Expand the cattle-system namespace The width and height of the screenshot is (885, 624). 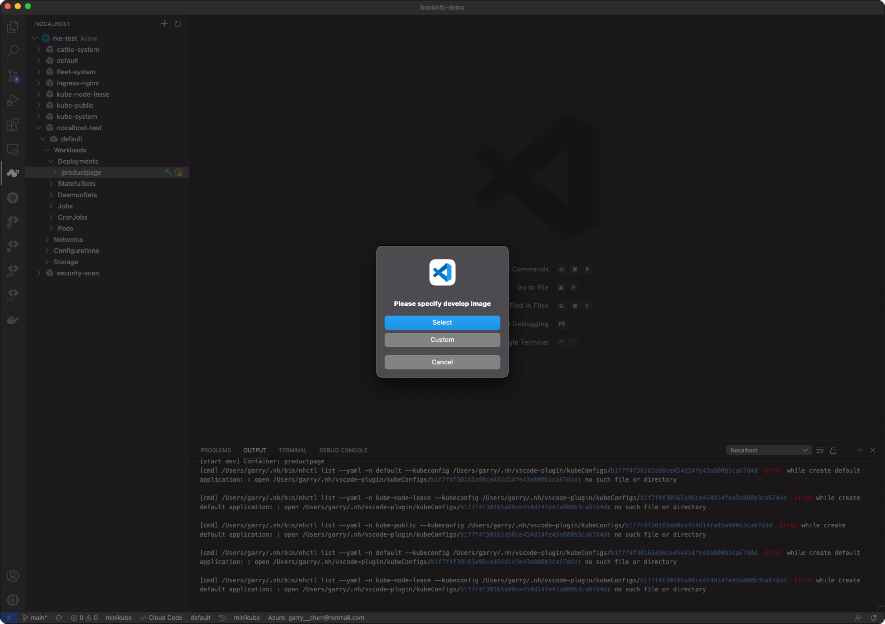pyautogui.click(x=39, y=49)
